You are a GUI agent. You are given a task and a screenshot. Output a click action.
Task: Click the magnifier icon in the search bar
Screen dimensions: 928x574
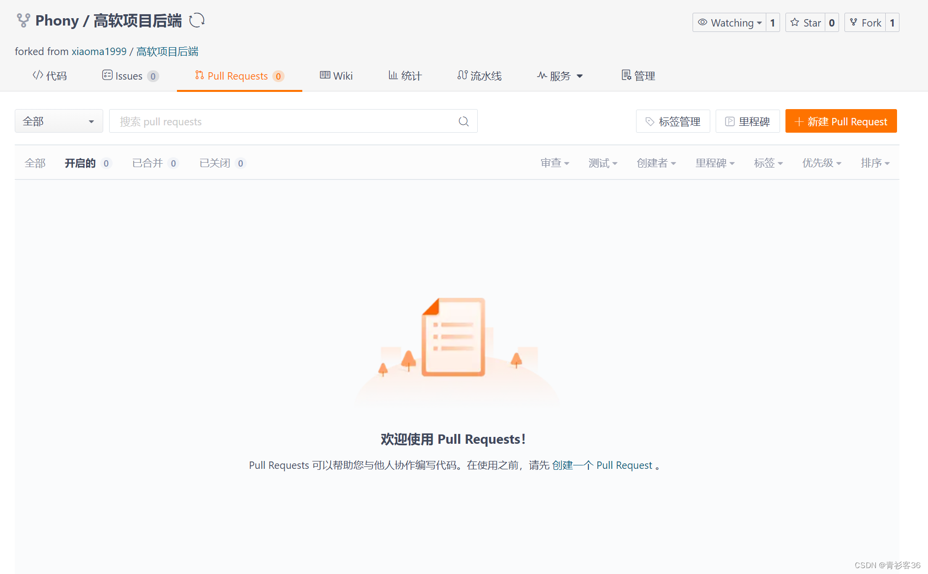[464, 121]
